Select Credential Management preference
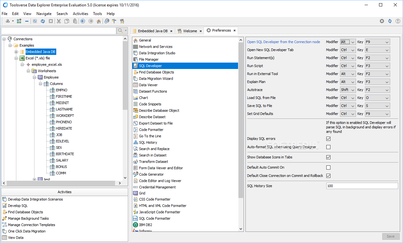403x243 pixels. (x=157, y=187)
